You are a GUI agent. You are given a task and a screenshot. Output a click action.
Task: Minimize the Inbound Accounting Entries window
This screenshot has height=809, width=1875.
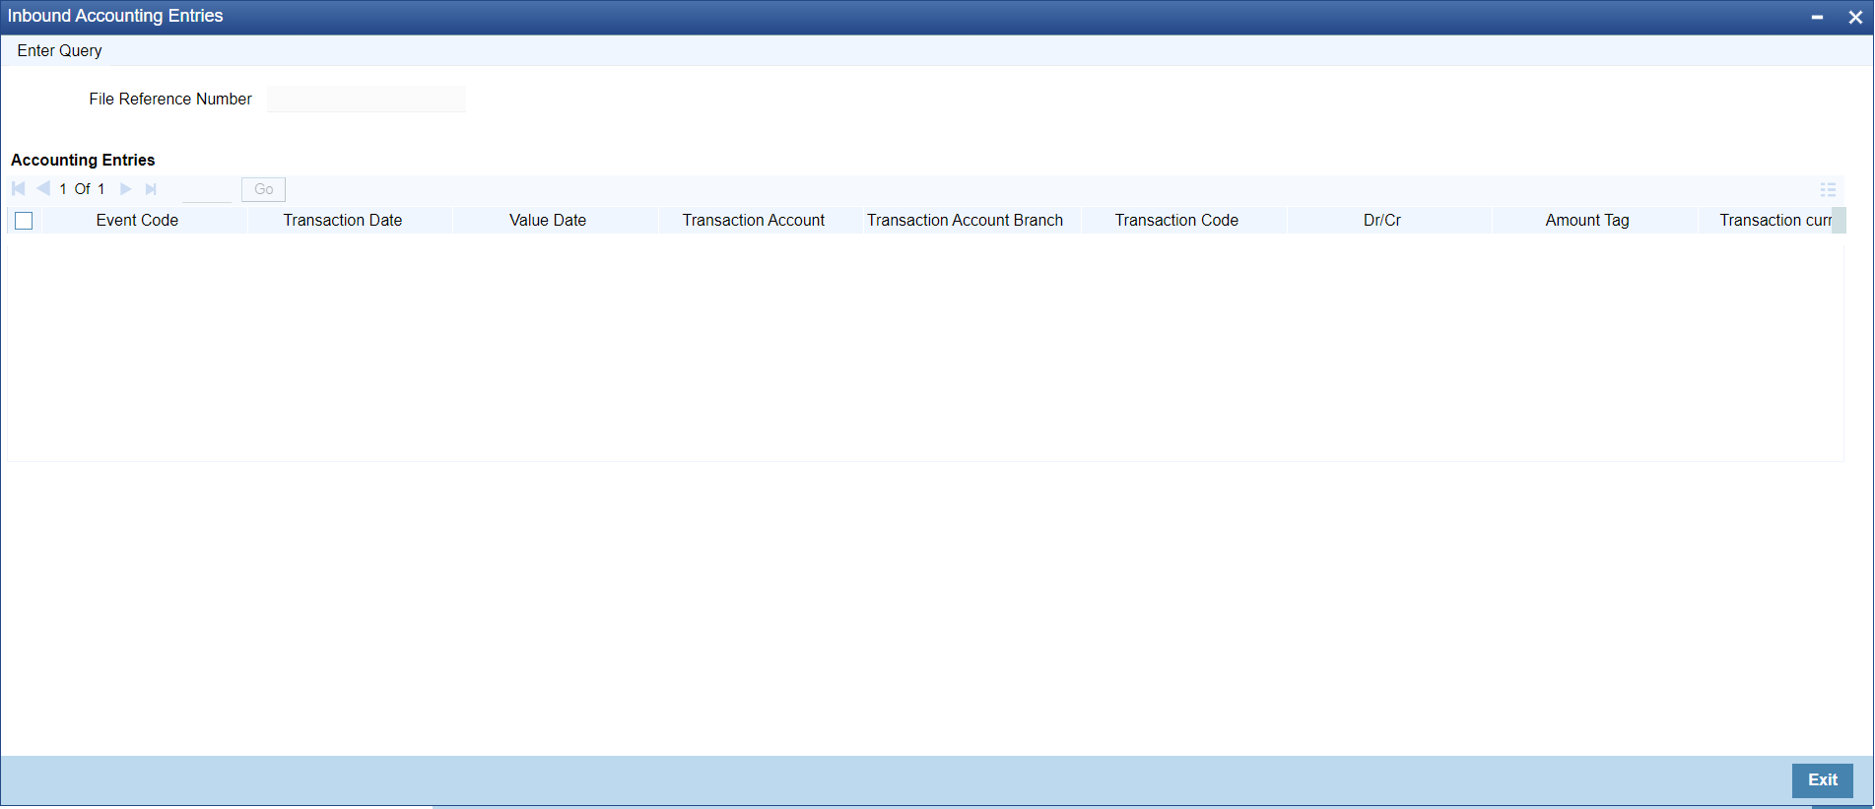coord(1817,17)
